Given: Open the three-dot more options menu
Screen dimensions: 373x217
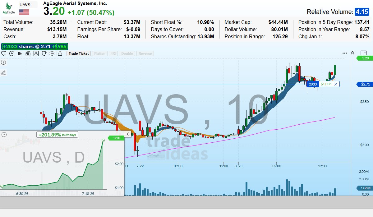Looking at the screenshot, I should pyautogui.click(x=345, y=53).
